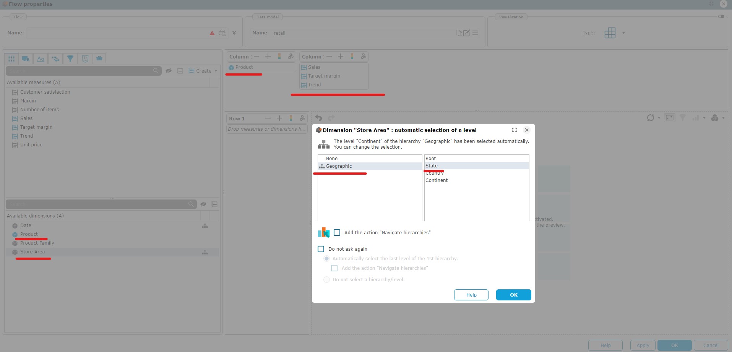Click the add column plus icon next to Product

(x=268, y=57)
